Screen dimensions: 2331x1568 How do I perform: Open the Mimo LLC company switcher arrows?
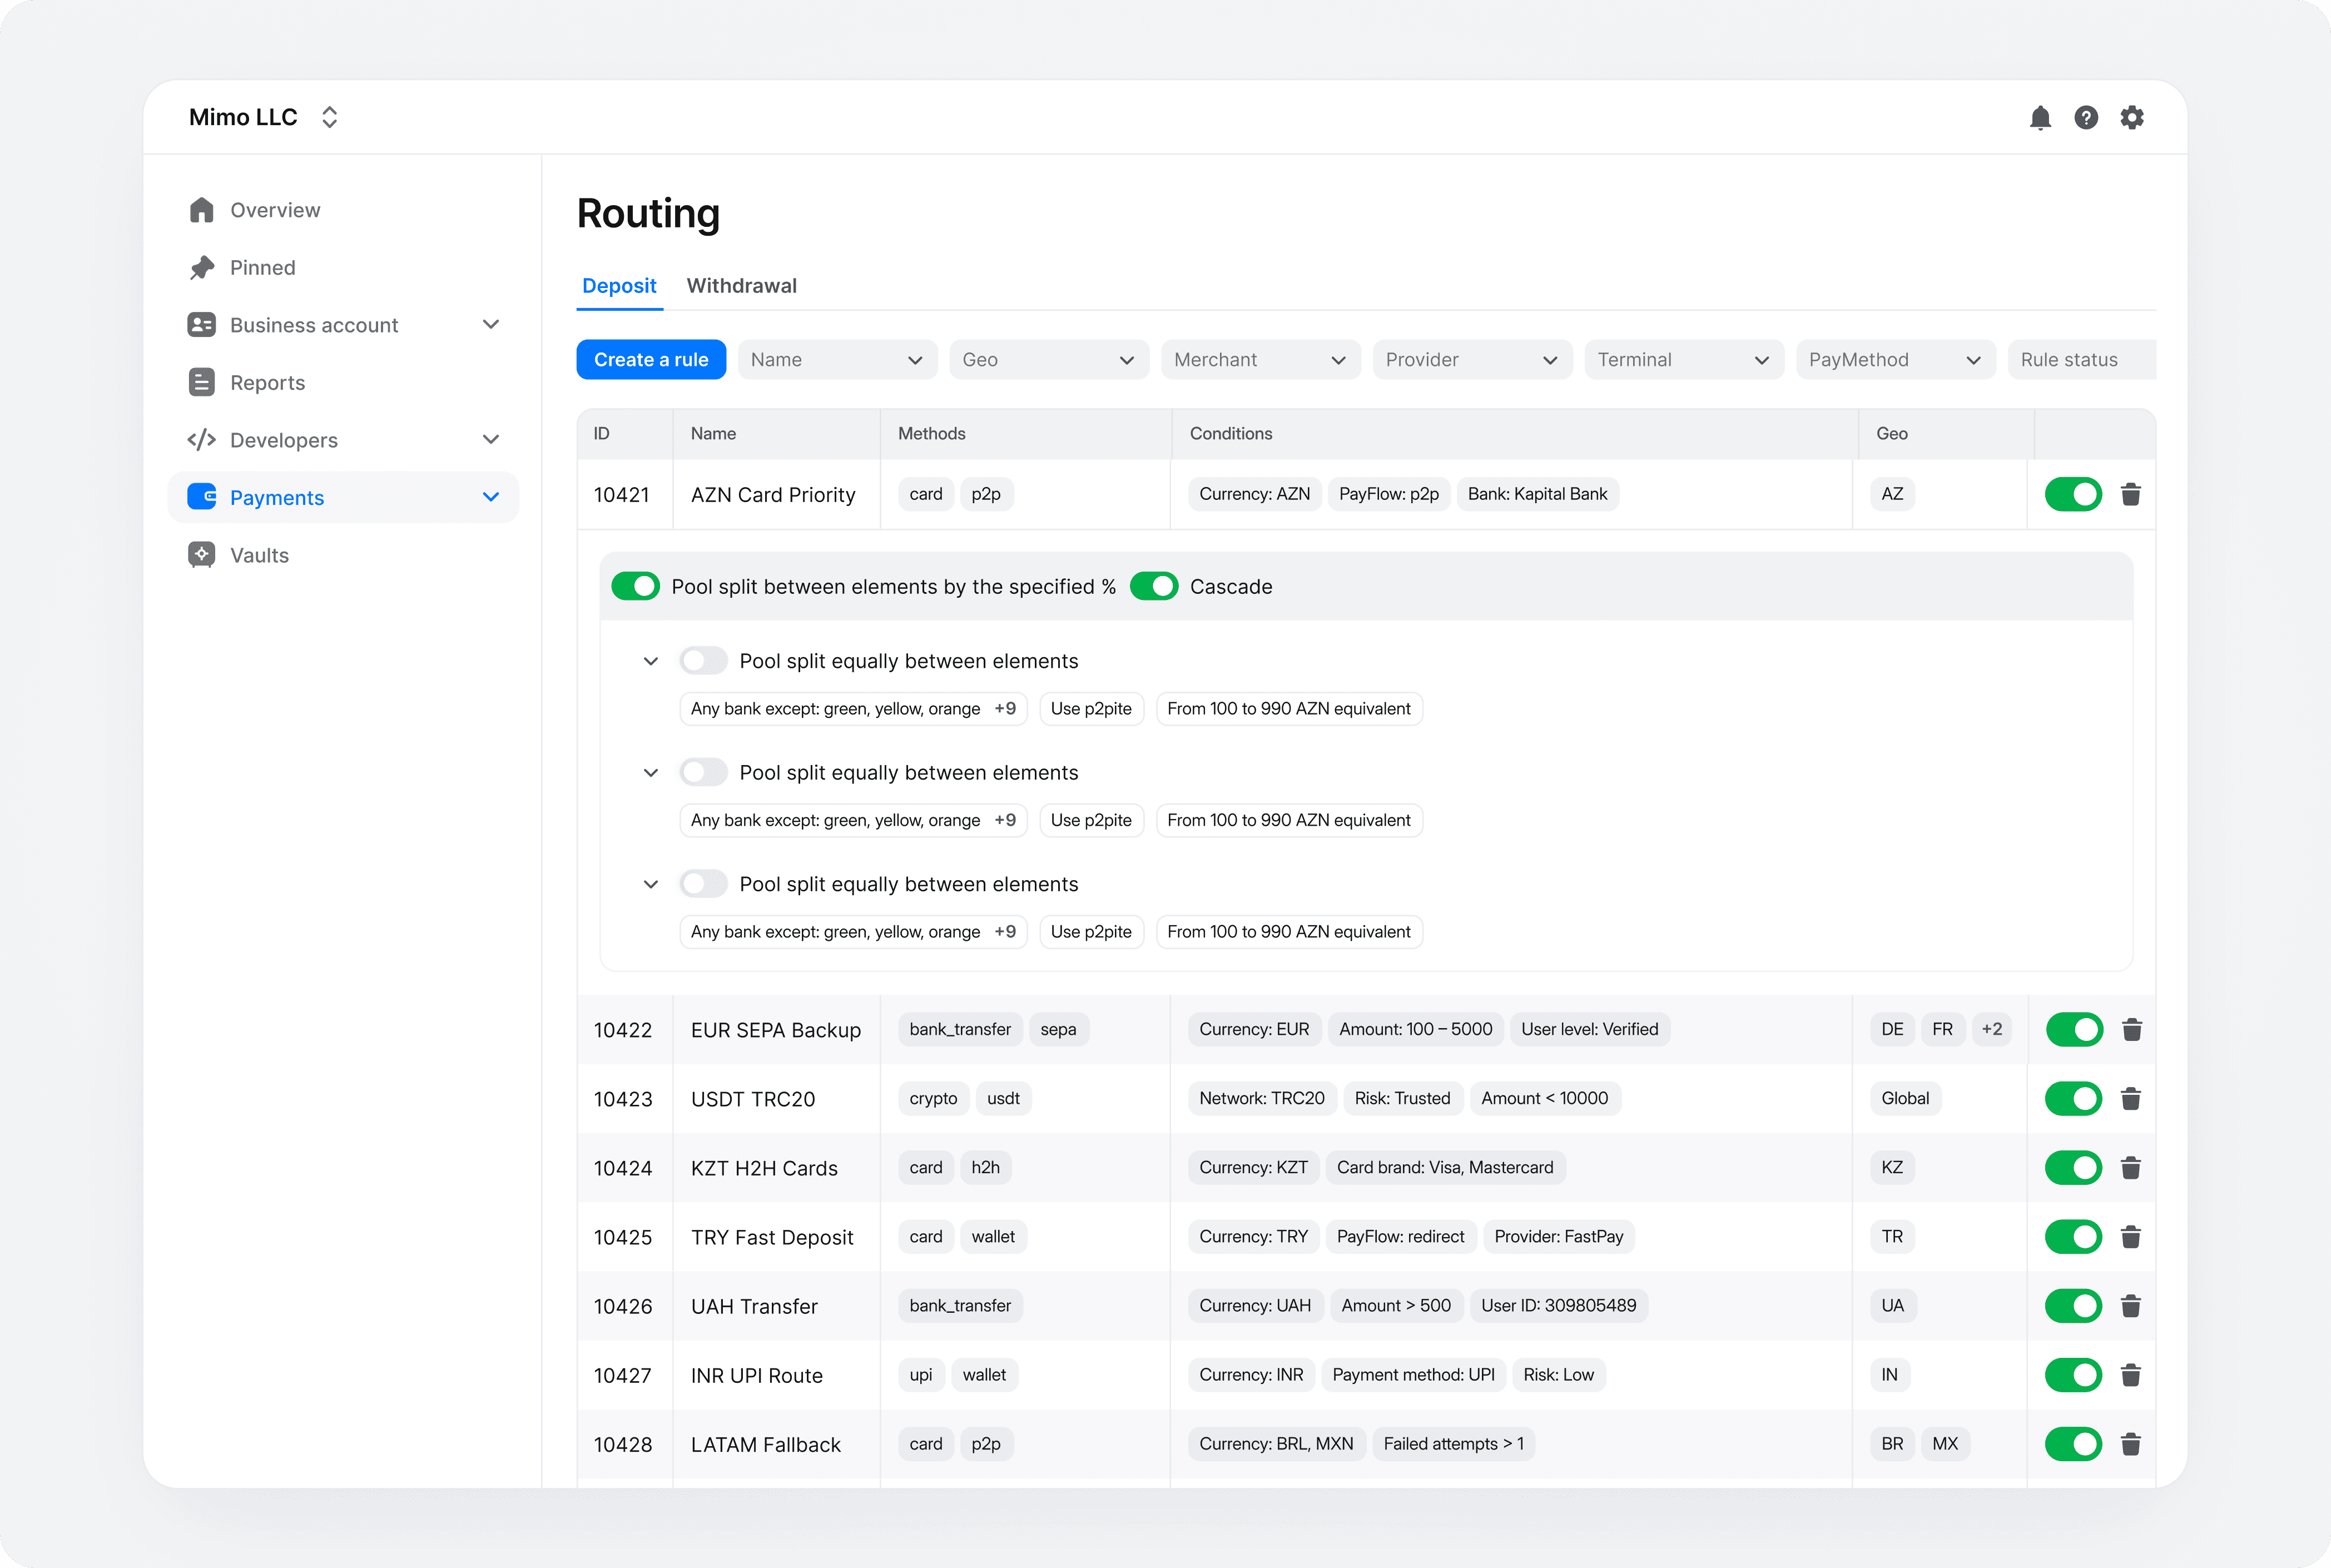(x=329, y=118)
